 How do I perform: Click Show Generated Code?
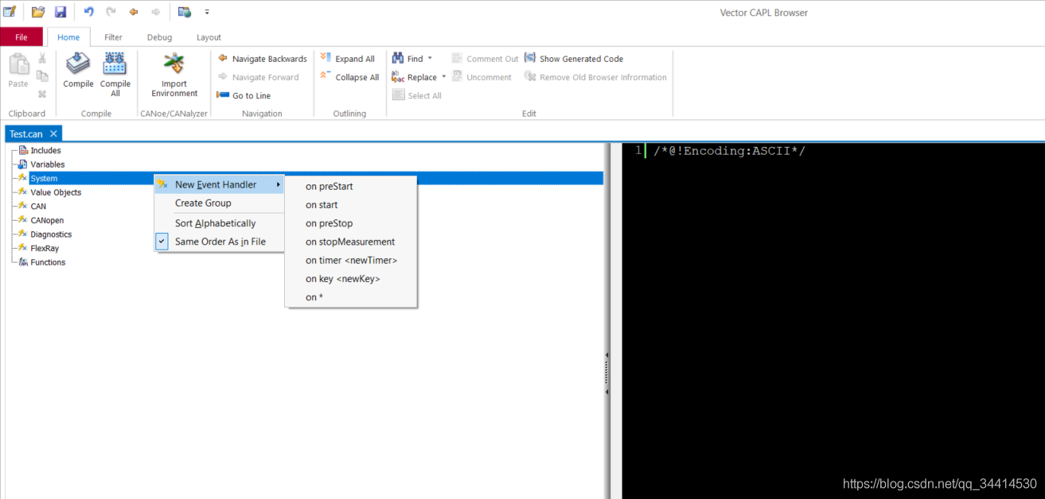(x=574, y=59)
